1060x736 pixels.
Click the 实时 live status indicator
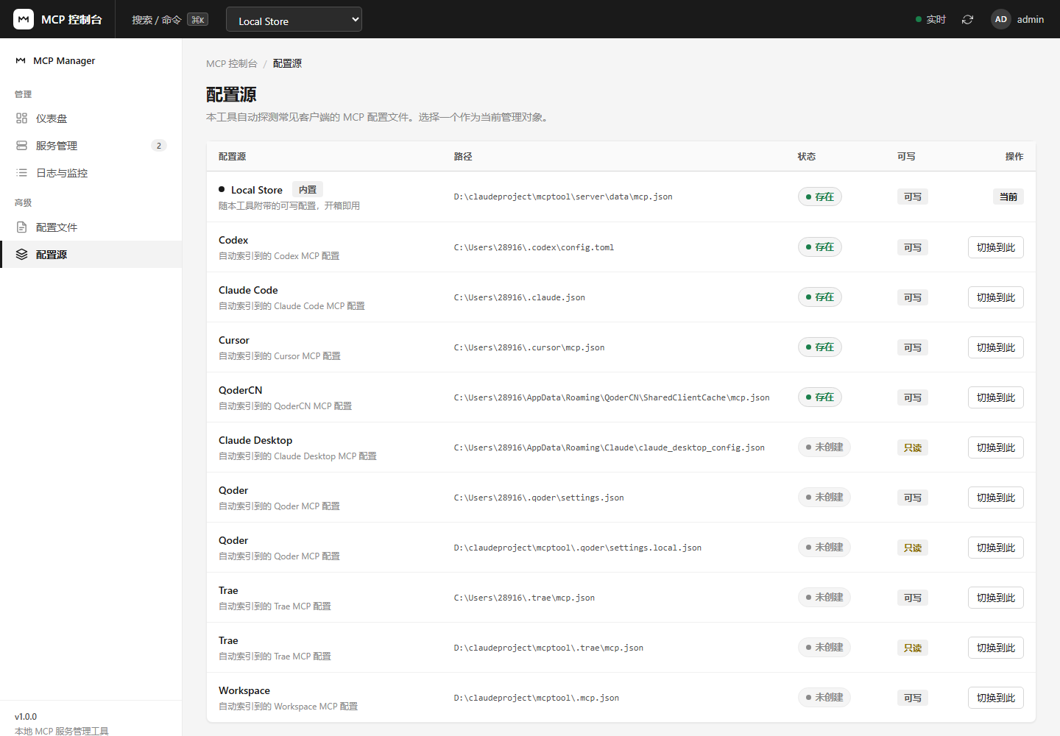click(x=930, y=19)
